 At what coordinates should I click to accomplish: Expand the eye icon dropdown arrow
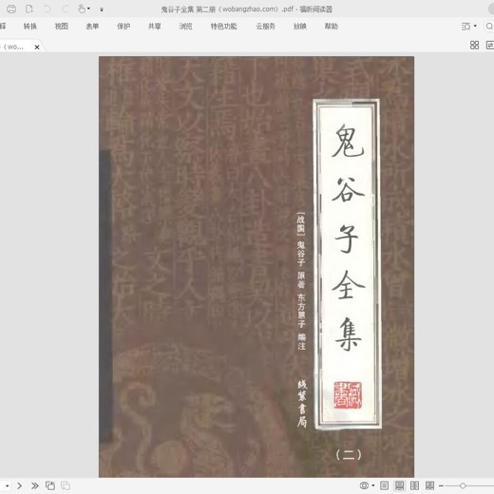point(373,485)
